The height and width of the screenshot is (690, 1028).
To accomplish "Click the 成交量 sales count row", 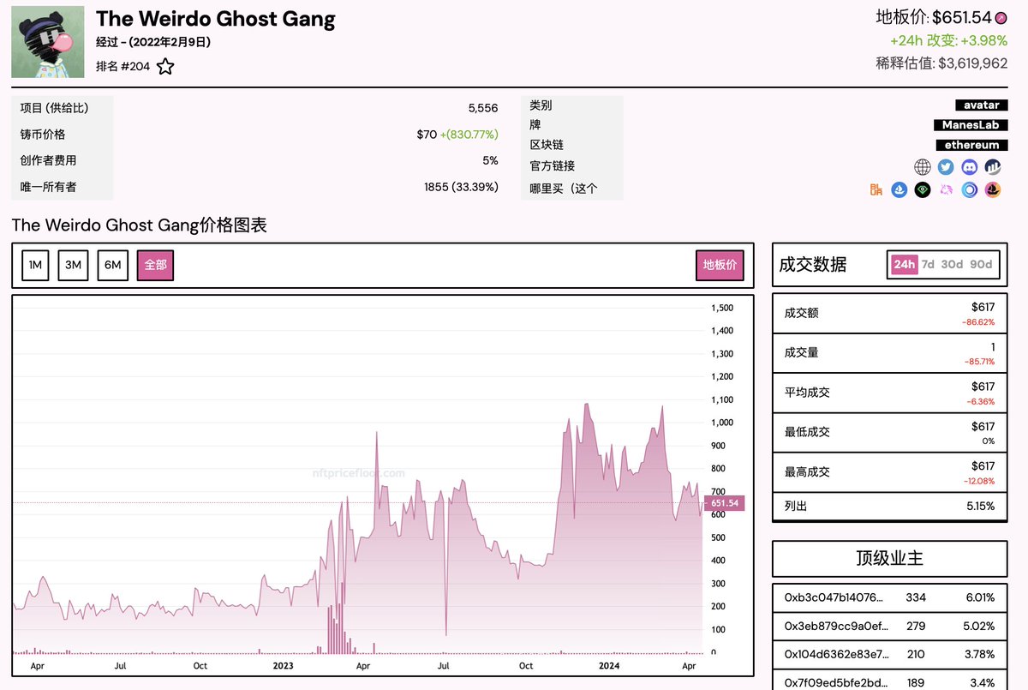I will [890, 352].
